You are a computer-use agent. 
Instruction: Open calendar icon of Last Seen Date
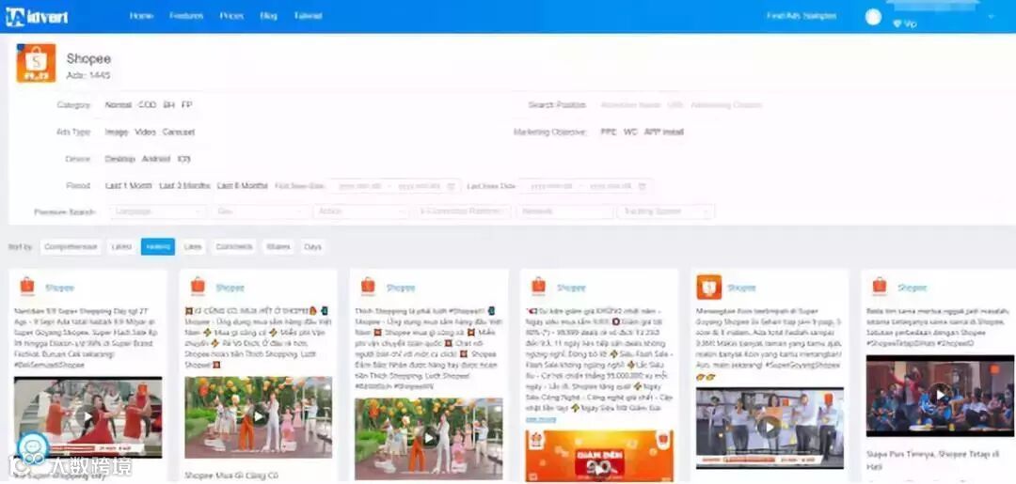[x=643, y=186]
